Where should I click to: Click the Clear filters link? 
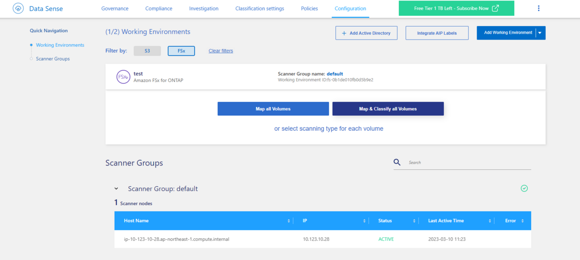pyautogui.click(x=221, y=51)
